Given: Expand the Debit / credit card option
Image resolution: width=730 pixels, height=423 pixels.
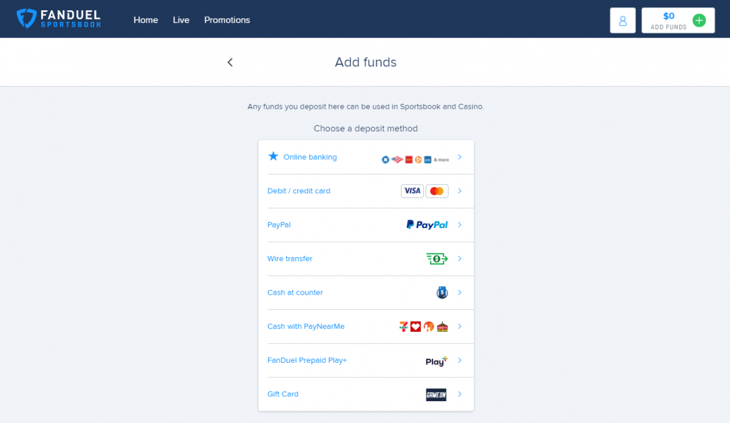Looking at the screenshot, I should point(460,191).
